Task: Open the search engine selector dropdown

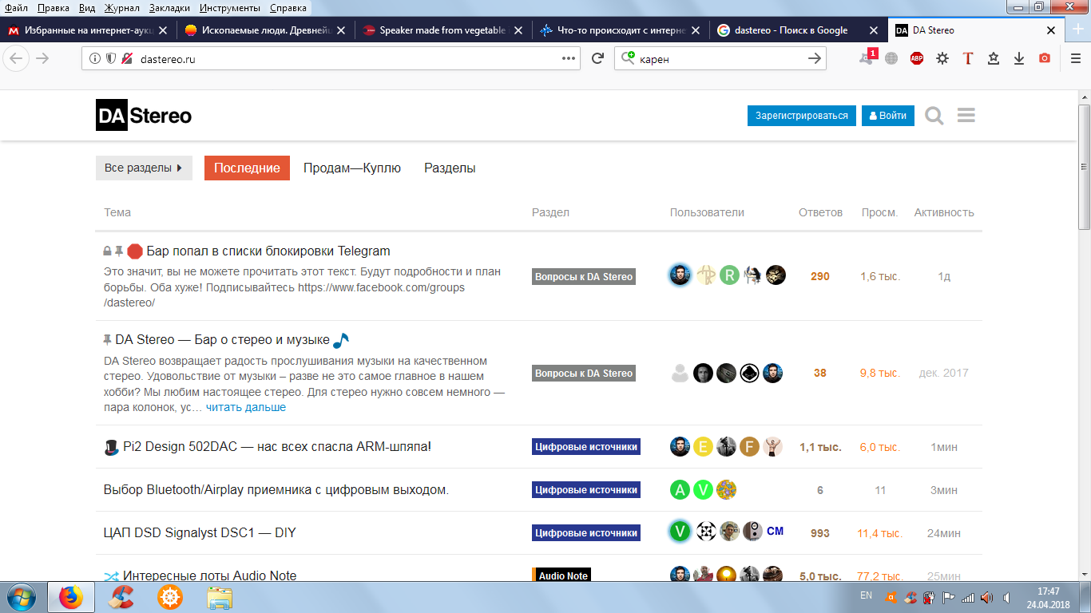Action: (628, 58)
